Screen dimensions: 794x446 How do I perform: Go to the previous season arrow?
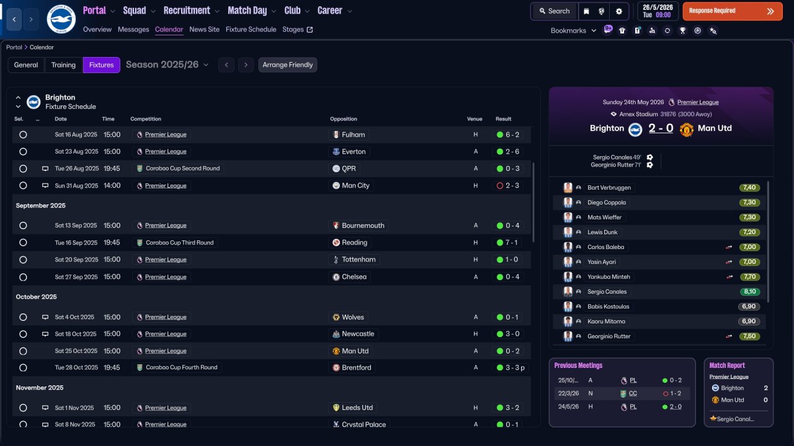(226, 65)
